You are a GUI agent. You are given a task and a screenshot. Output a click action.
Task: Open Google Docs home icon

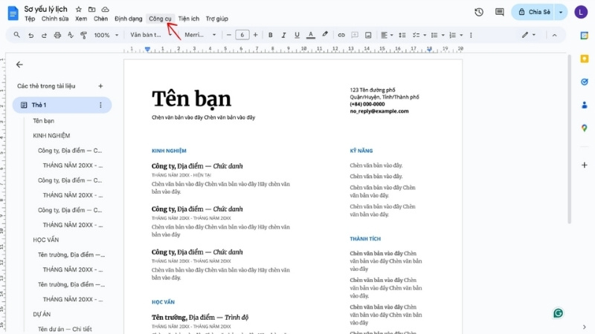(x=13, y=13)
